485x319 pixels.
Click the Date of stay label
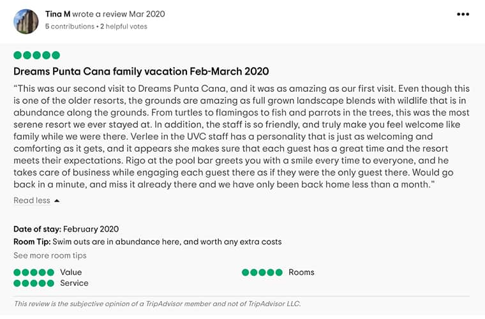[x=37, y=229]
